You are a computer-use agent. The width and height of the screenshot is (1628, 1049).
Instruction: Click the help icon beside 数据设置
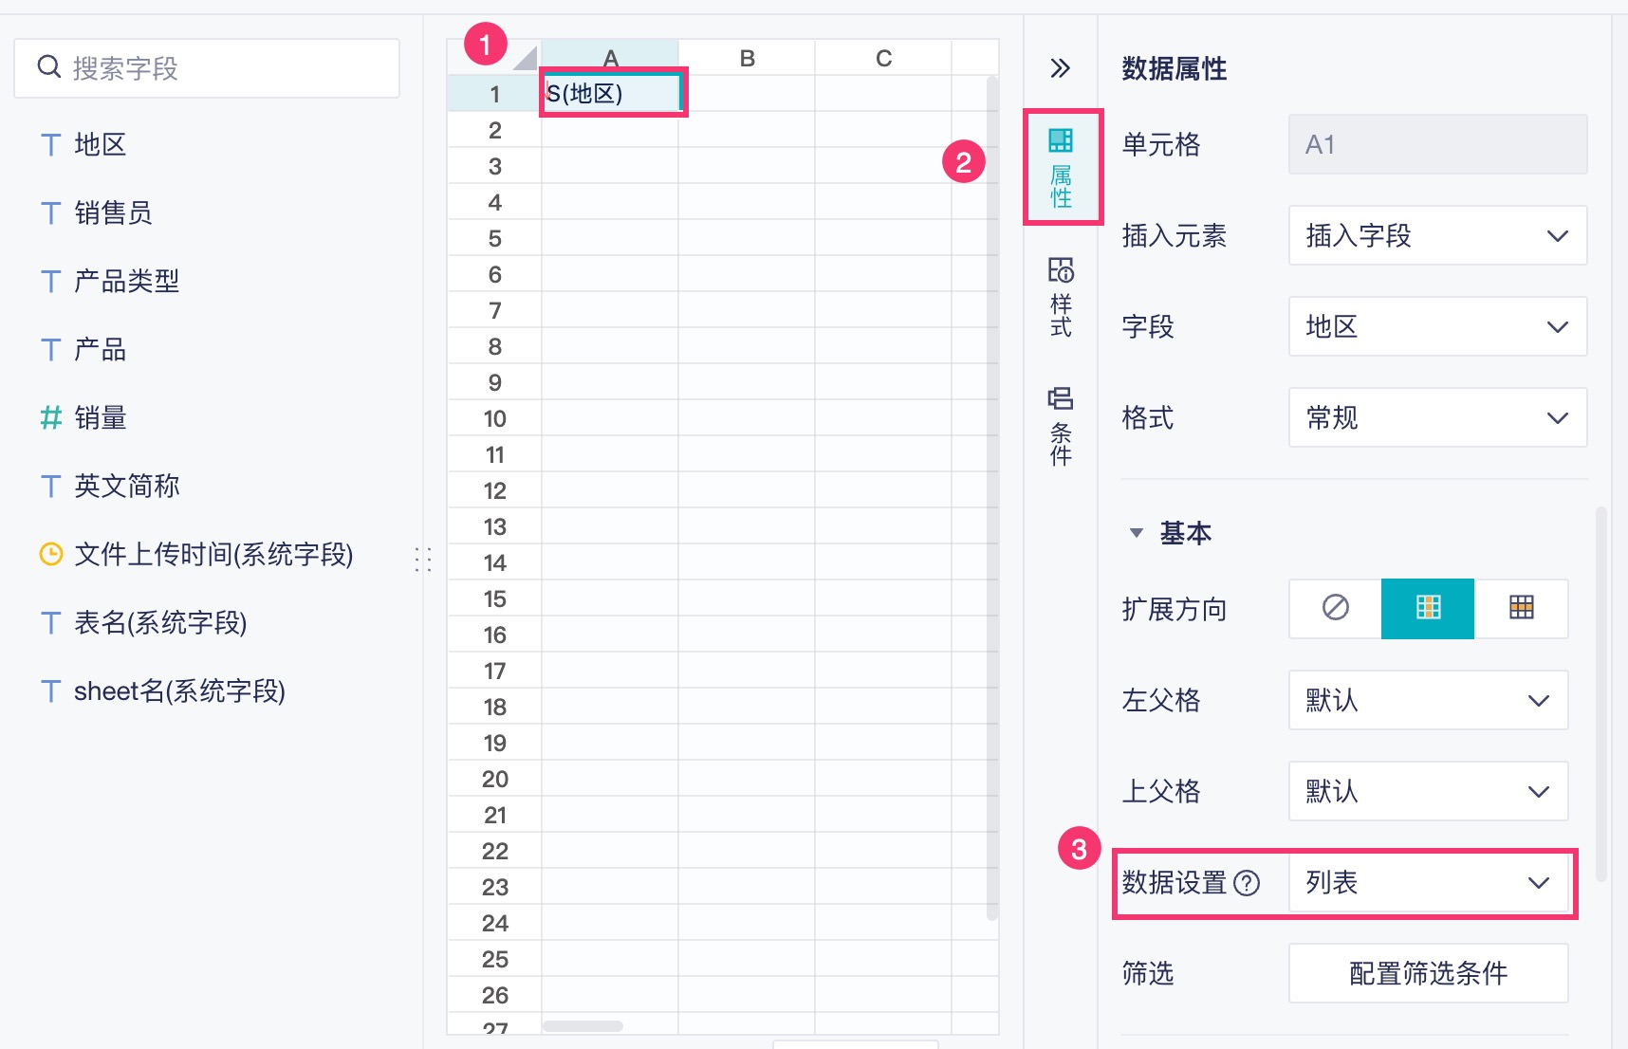pos(1248,883)
